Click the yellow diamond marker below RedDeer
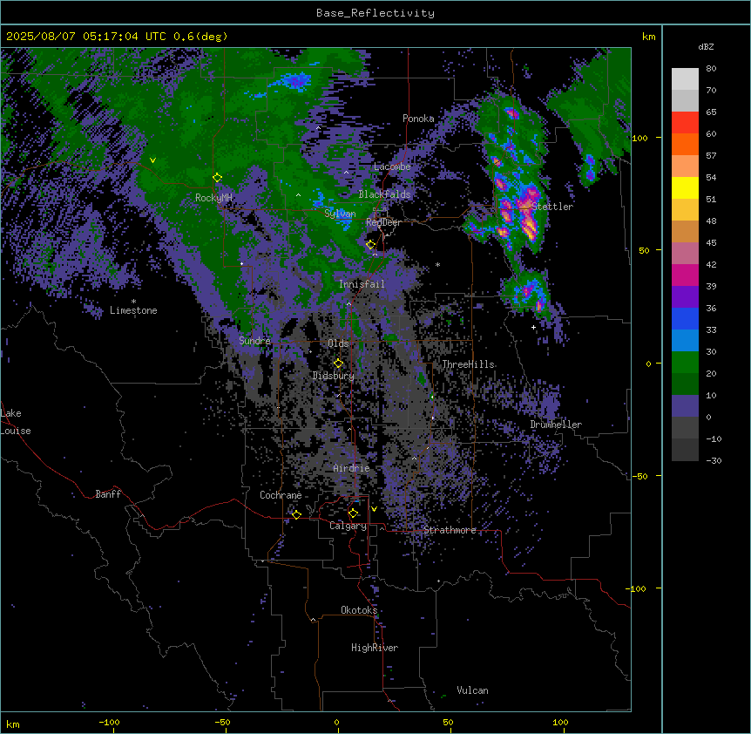This screenshot has width=751, height=734. (371, 245)
